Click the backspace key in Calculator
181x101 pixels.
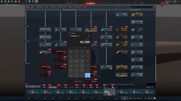(88, 52)
